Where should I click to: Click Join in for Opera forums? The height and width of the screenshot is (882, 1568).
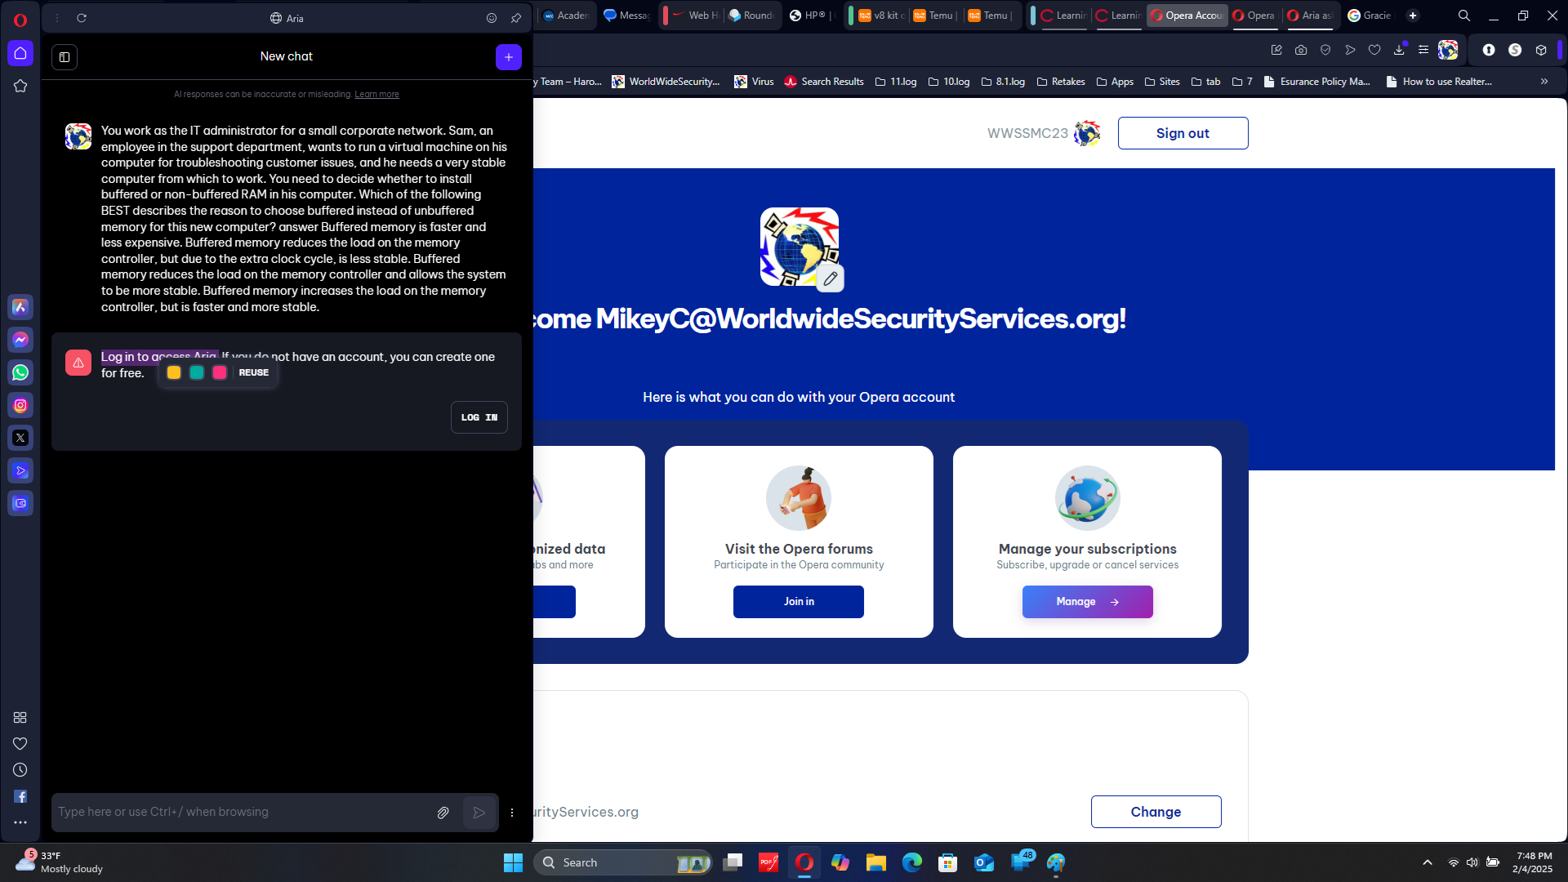point(799,602)
